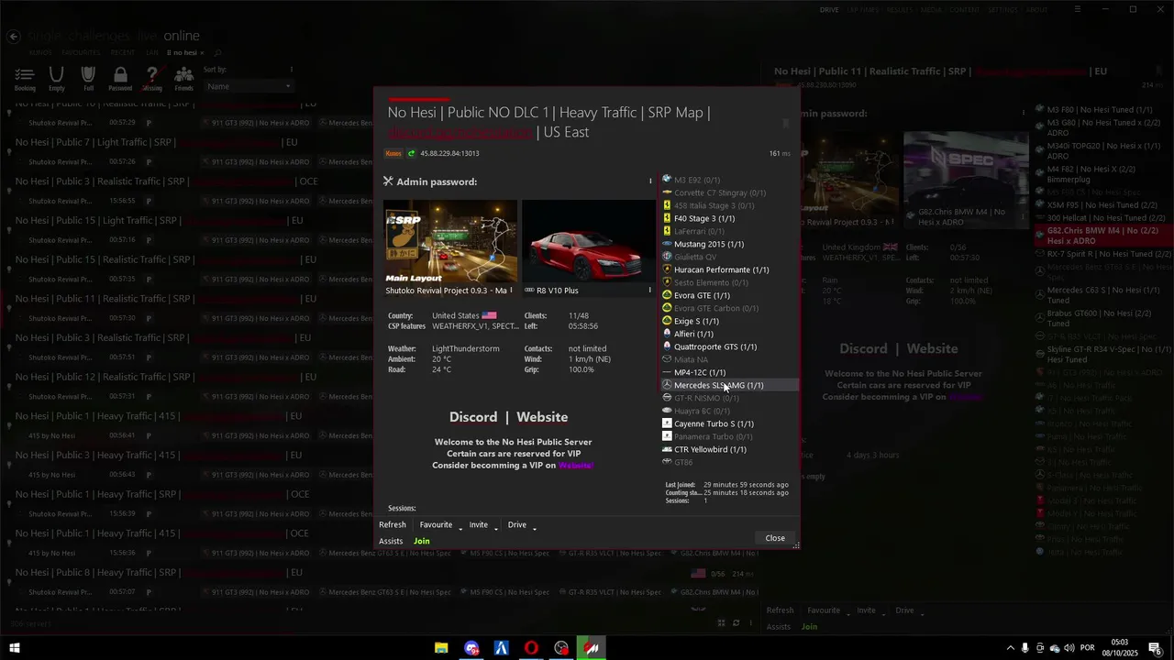Select Evora GTE (1/1) car entry
This screenshot has width=1174, height=660.
point(729,296)
